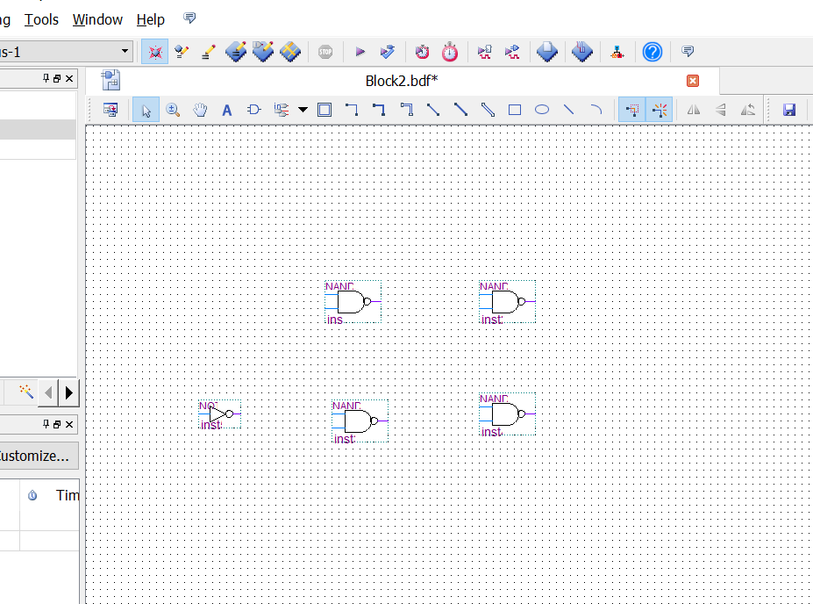Click the highlighted red starburst toolbar icon

pos(155,52)
